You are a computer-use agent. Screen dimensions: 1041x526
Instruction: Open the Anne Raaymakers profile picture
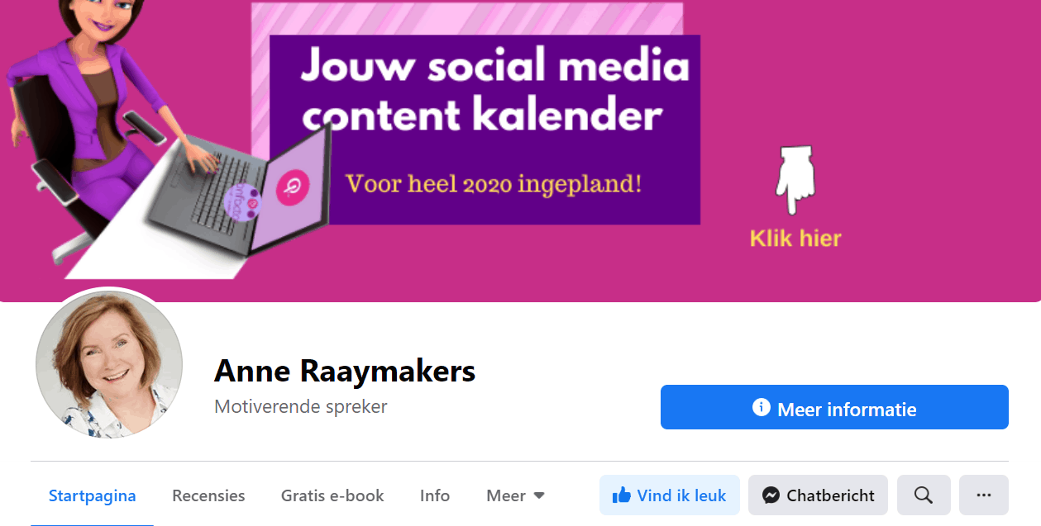[109, 364]
